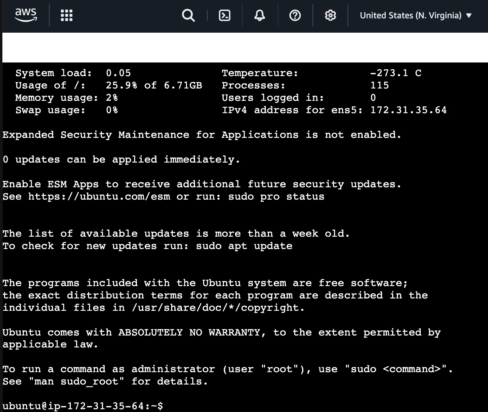Screen dimensions: 488x412
Task: Click the 'sudo apt update' command text
Action: pos(244,246)
